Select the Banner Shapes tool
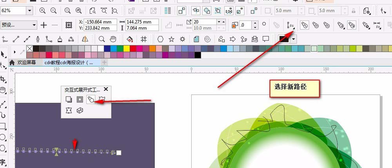The height and width of the screenshot is (168, 392). tap(255, 39)
